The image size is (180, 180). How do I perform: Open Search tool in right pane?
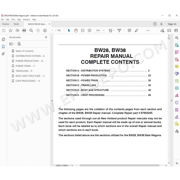tap(177, 38)
